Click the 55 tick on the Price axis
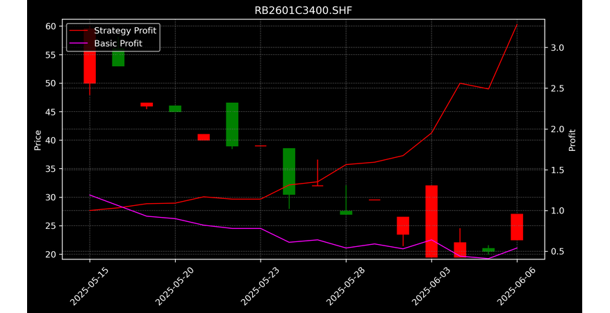Viewport: 610px width, 313px height. 52,55
